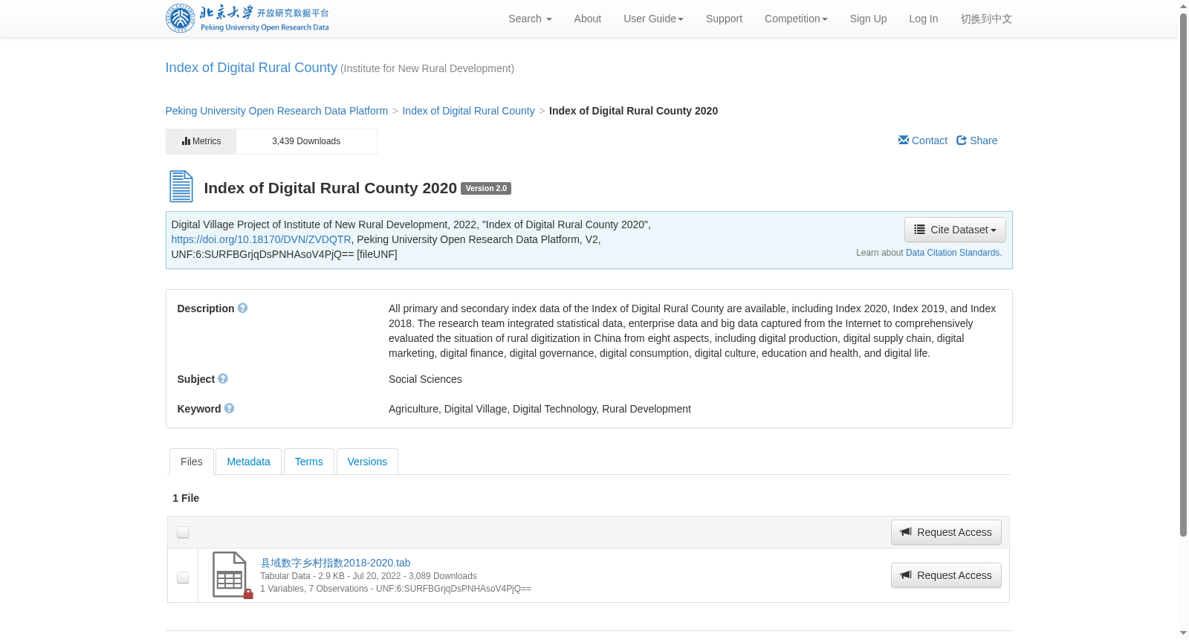This screenshot has height=640, width=1189.
Task: Select the Files tab
Action: pos(192,462)
